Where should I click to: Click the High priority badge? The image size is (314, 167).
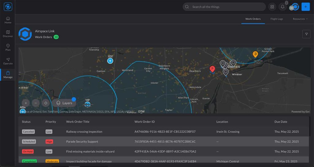point(49,142)
